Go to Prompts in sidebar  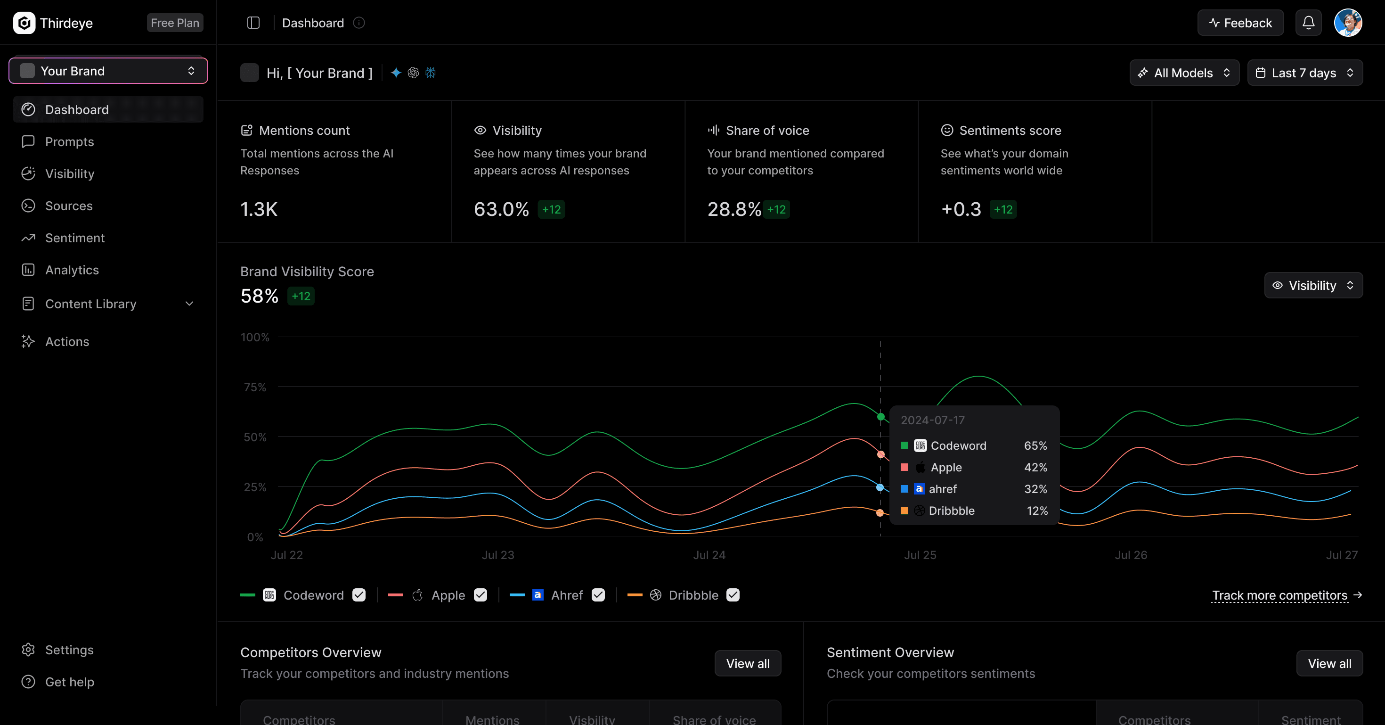click(x=69, y=141)
